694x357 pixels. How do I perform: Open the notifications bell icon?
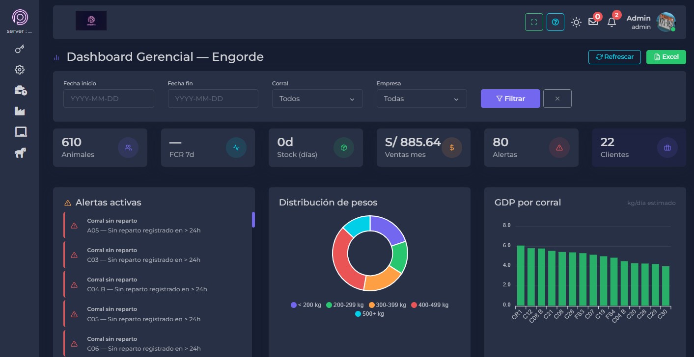click(611, 22)
